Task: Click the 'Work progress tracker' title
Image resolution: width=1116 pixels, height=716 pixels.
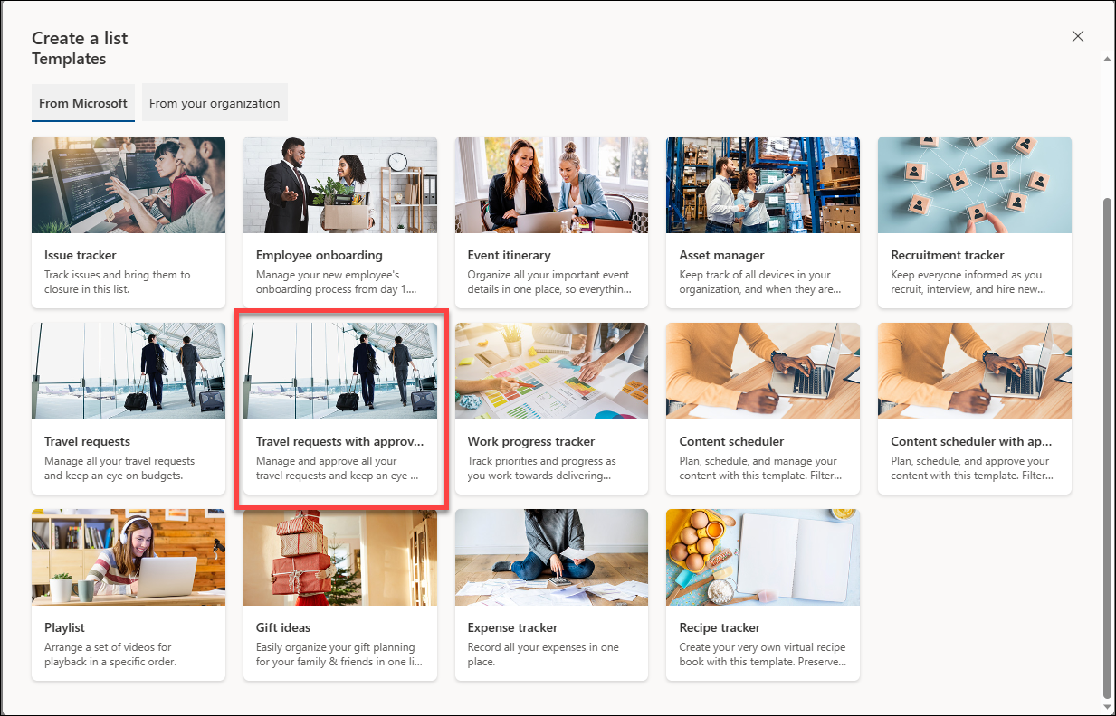Action: pyautogui.click(x=531, y=441)
